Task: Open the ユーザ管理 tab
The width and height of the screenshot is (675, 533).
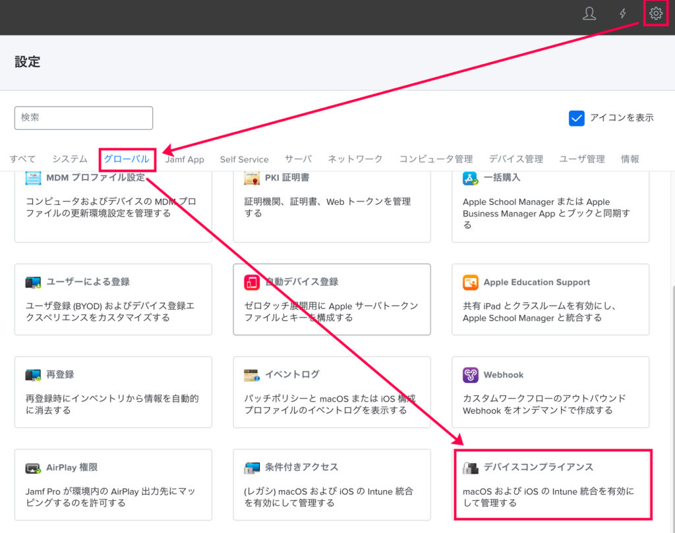Action: click(x=581, y=159)
